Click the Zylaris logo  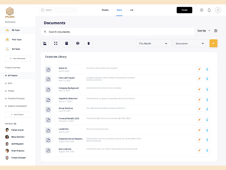[10, 12]
